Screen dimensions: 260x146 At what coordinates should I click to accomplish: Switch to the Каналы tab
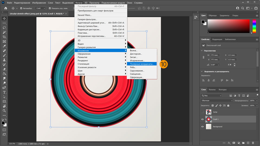pos(212,89)
